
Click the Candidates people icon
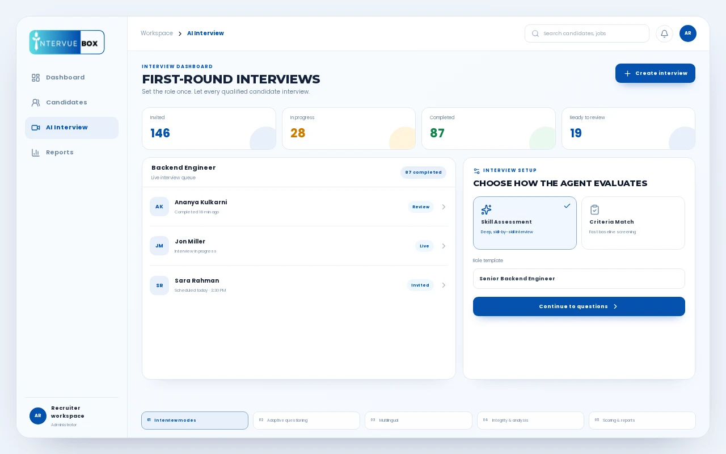point(36,103)
